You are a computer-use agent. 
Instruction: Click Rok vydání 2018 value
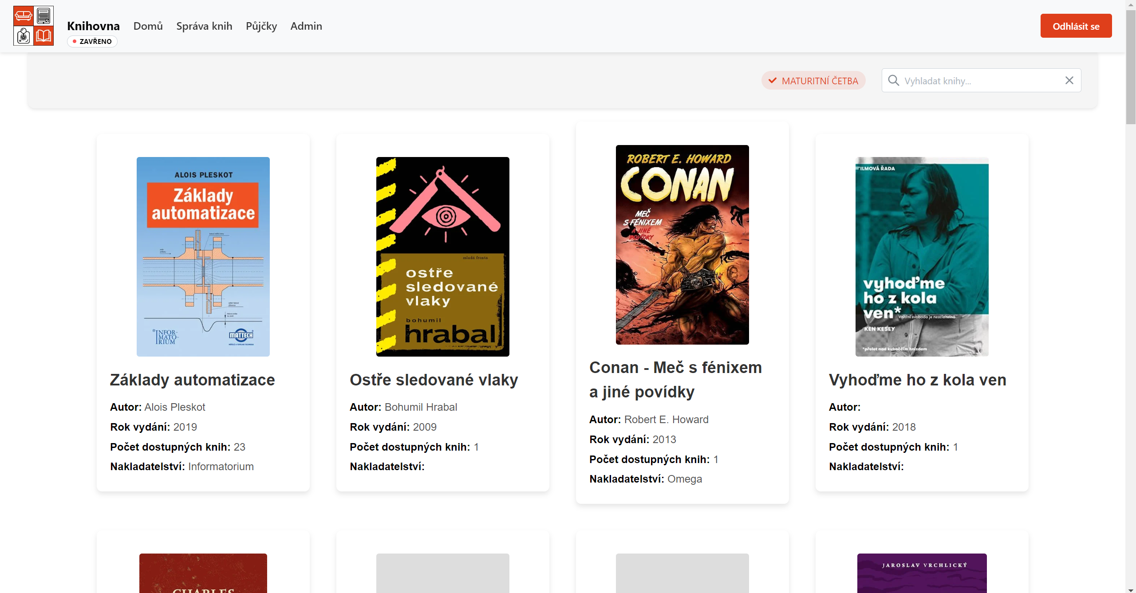[904, 427]
